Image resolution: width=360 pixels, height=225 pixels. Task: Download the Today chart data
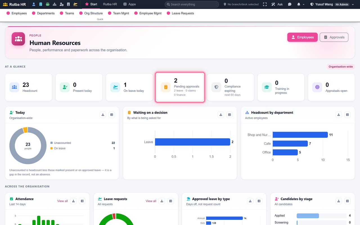pos(103,115)
